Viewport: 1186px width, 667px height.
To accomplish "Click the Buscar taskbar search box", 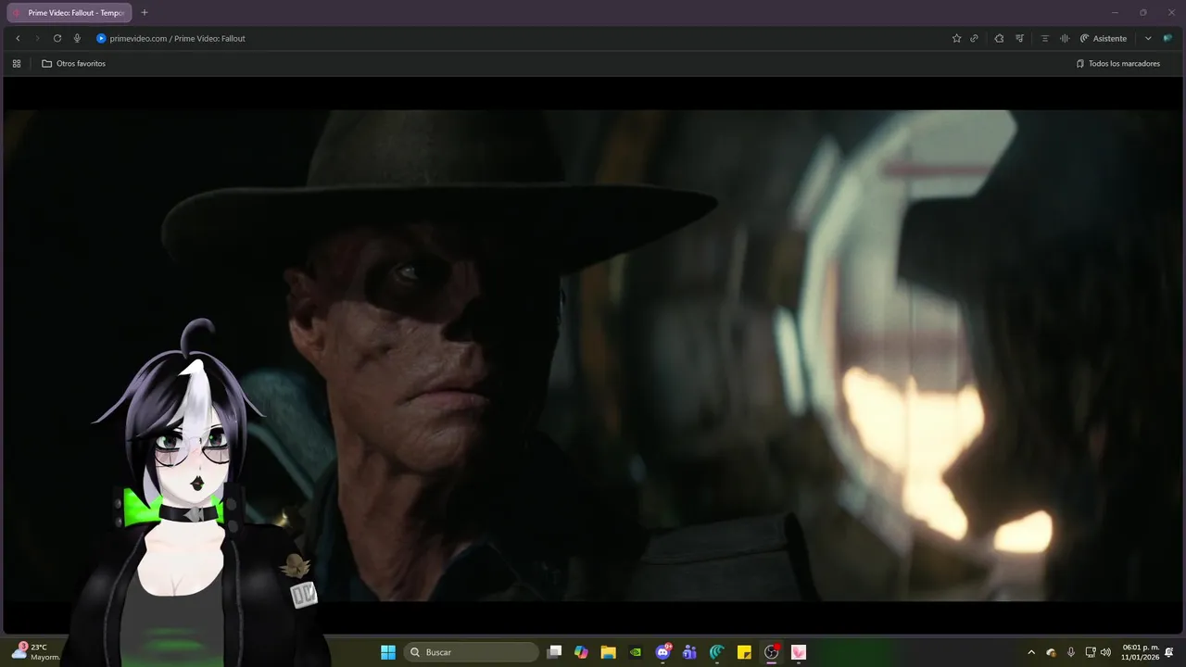I will (x=471, y=652).
